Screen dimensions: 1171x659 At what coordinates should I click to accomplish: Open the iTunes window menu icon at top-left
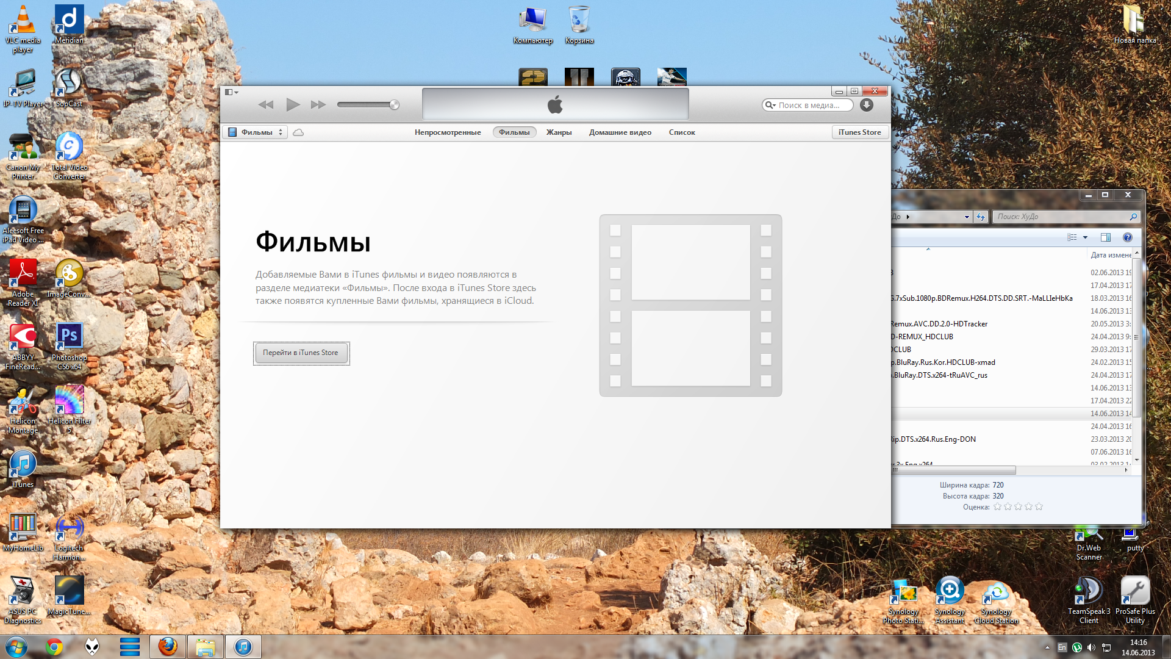[231, 92]
